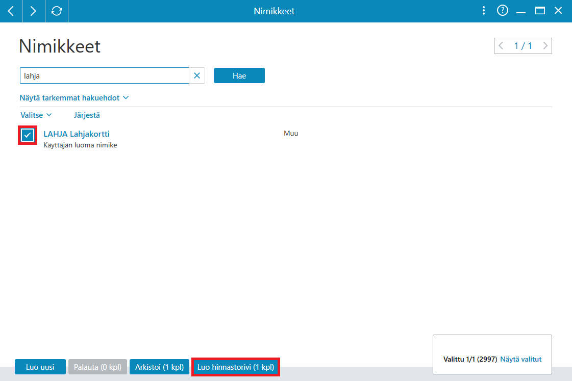The width and height of the screenshot is (572, 381).
Task: Open the LAHJA Lahjakortti item link
Action: 77,134
